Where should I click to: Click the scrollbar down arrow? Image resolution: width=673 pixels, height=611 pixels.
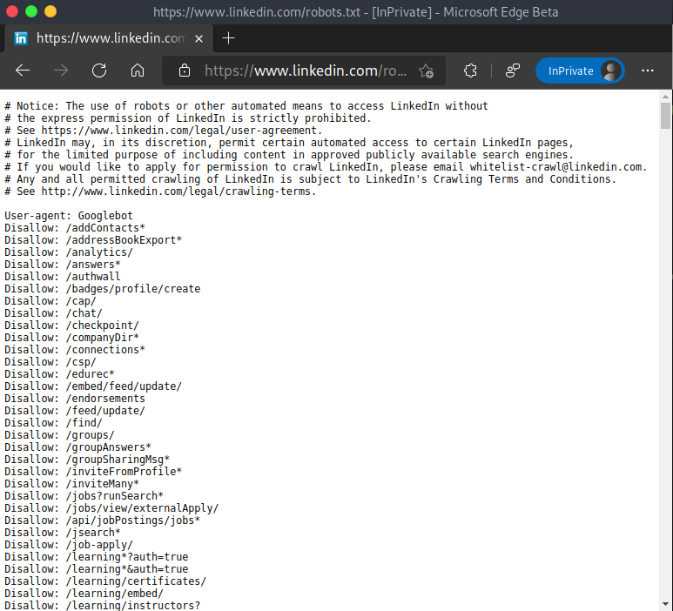665,604
